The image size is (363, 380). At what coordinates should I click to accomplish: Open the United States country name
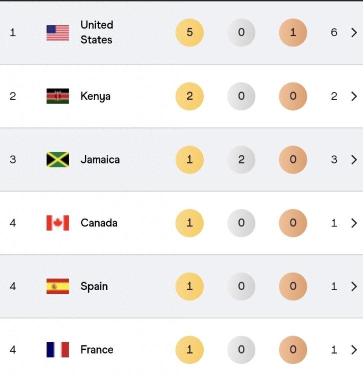point(97,32)
